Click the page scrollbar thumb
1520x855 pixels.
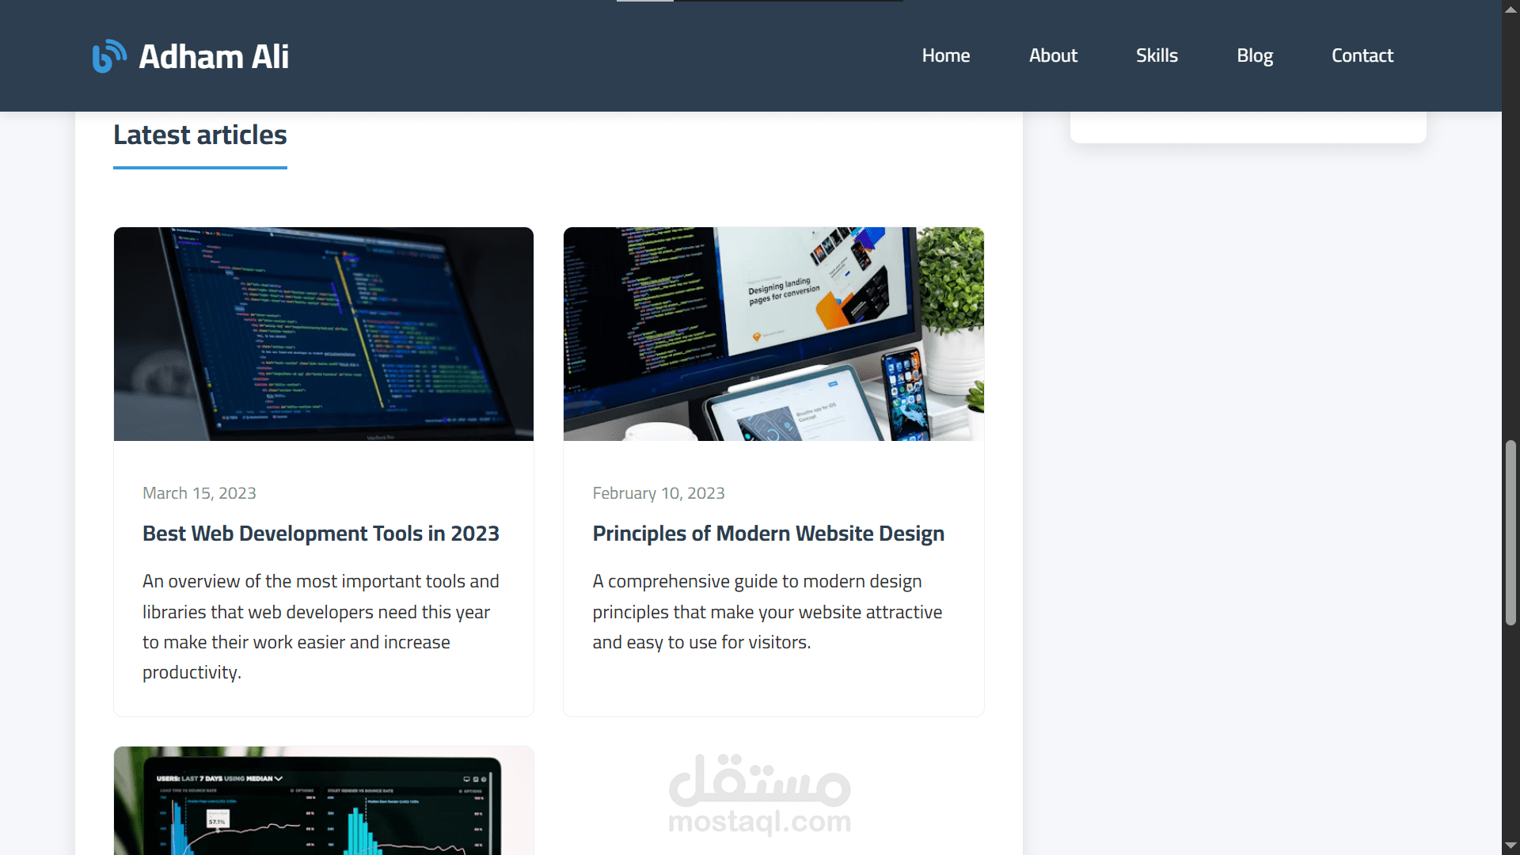[1510, 532]
